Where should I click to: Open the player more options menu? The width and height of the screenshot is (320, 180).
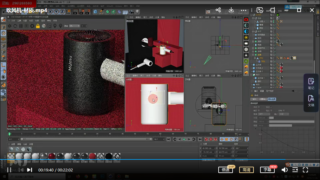(x=244, y=10)
